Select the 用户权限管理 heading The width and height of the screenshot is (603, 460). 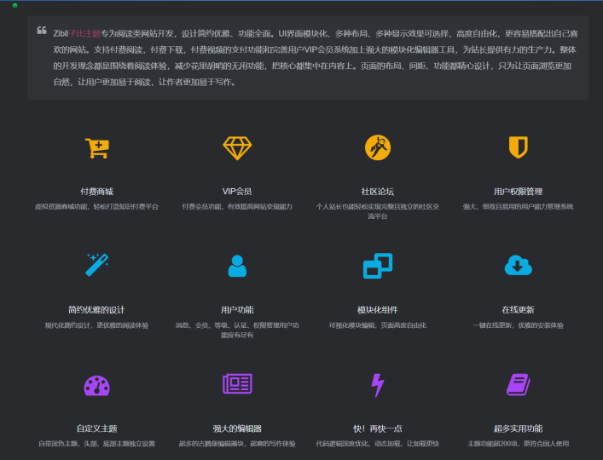518,192
